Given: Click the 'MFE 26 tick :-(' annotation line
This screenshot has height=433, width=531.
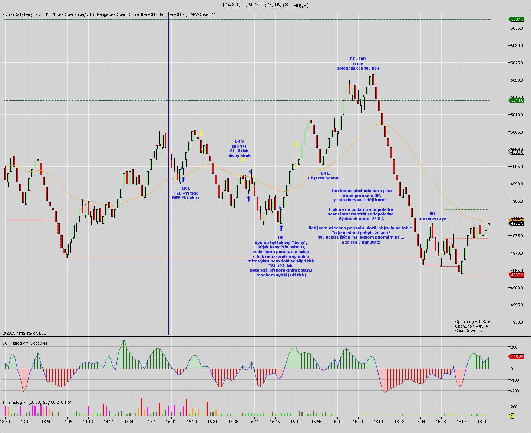Looking at the screenshot, I should (x=186, y=198).
